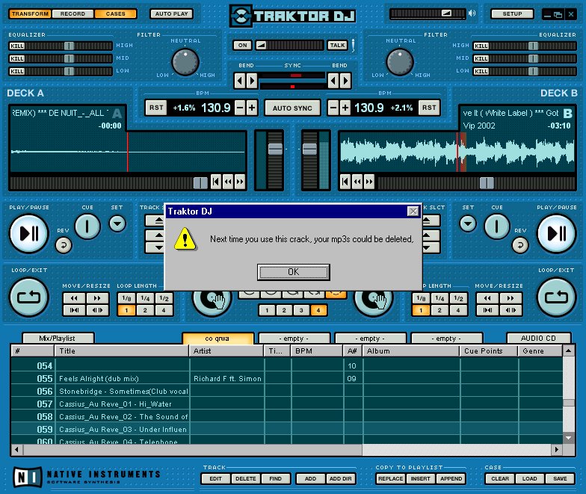Image resolution: width=586 pixels, height=494 pixels.
Task: Enable AUTO PLAY
Action: (x=172, y=13)
